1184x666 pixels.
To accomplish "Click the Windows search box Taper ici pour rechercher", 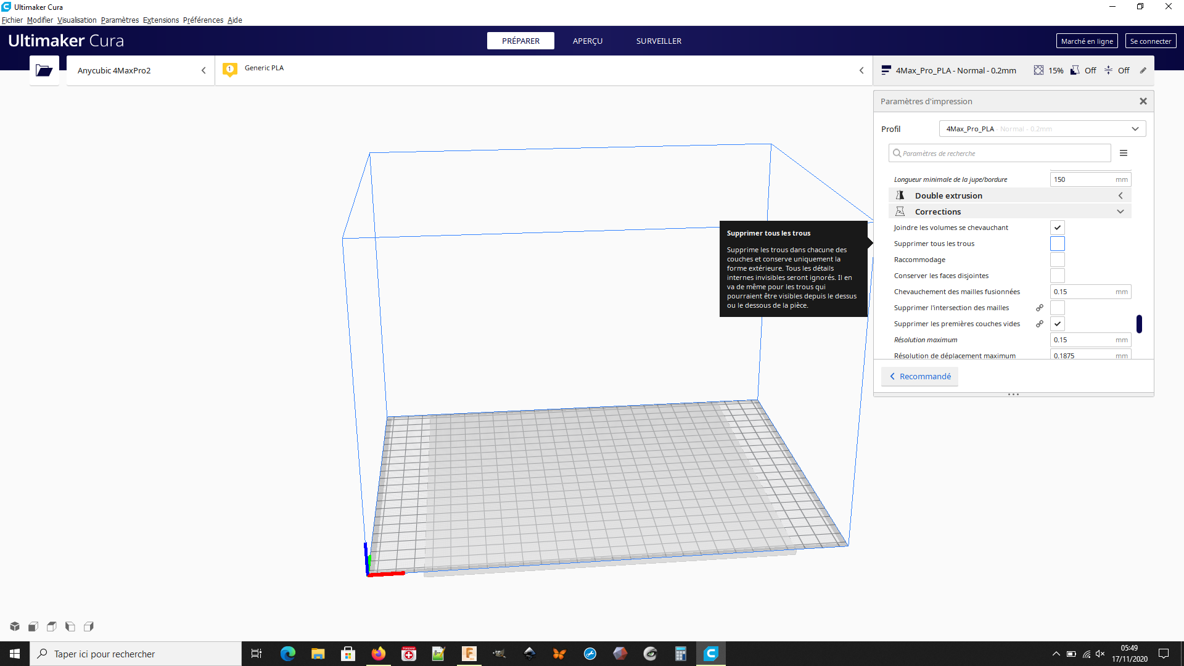I will tap(136, 654).
